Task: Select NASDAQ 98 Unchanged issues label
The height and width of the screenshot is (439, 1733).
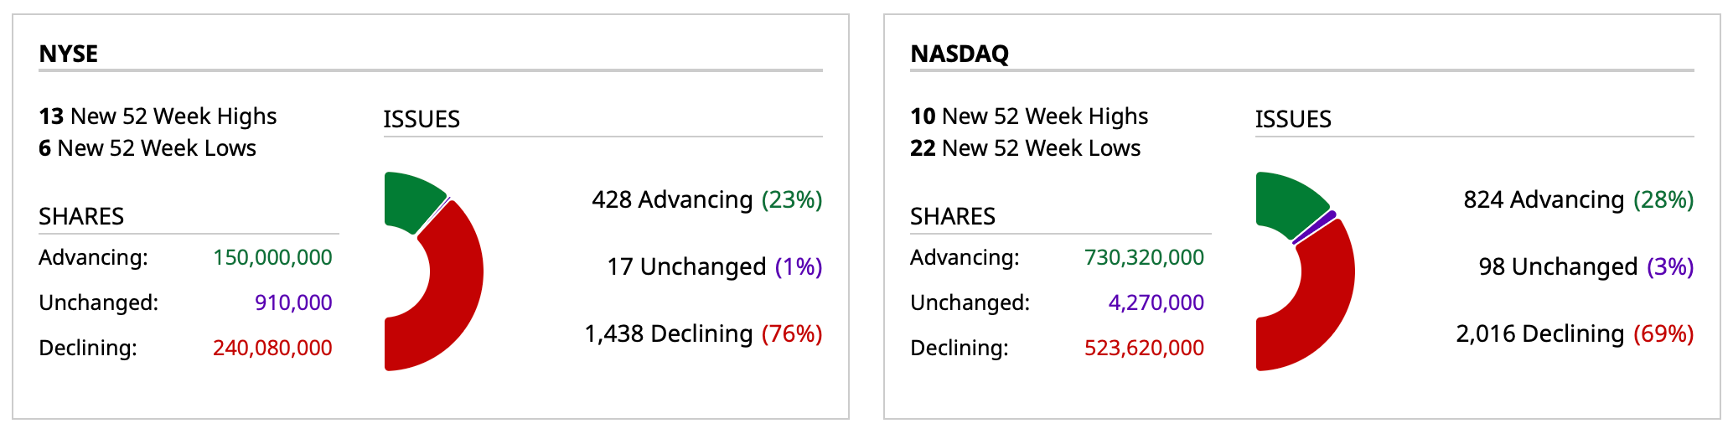Action: [1586, 266]
